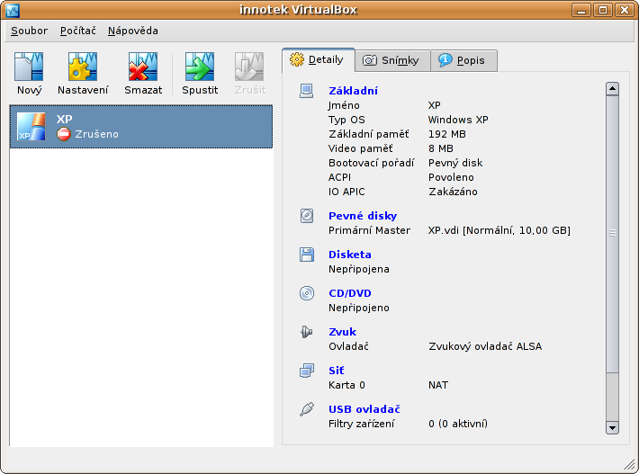Switch to the Popis tab

(x=463, y=60)
